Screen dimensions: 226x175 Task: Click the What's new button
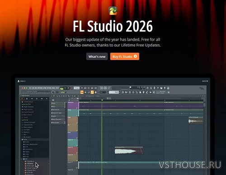(x=97, y=56)
